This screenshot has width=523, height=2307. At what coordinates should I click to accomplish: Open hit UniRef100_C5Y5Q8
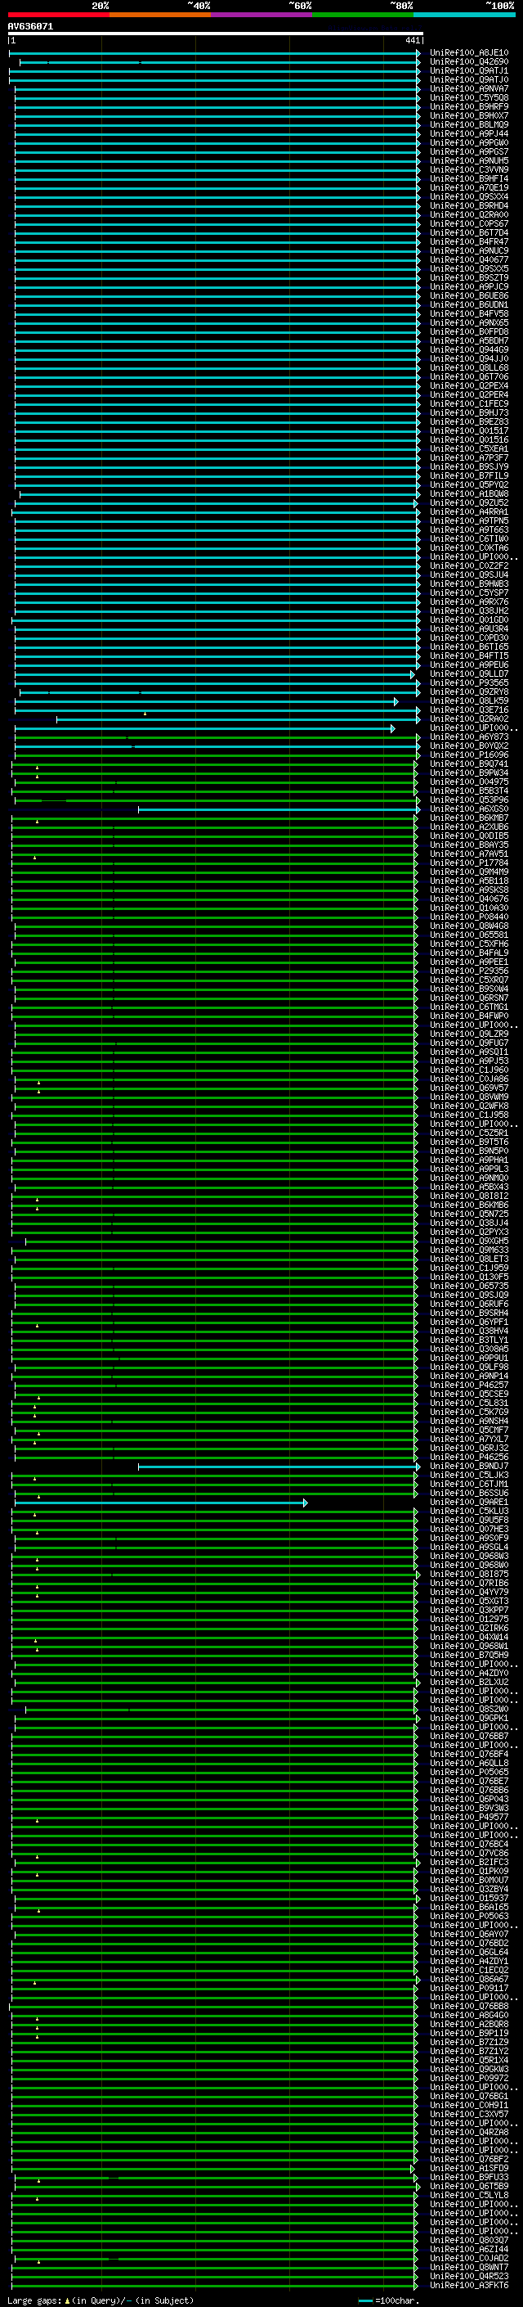tap(469, 97)
